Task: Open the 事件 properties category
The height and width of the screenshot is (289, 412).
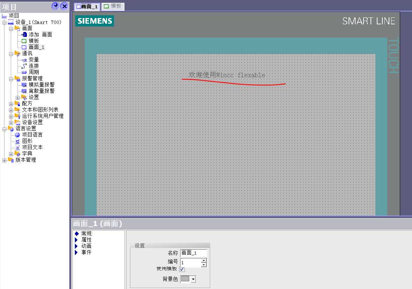Action: tap(86, 252)
